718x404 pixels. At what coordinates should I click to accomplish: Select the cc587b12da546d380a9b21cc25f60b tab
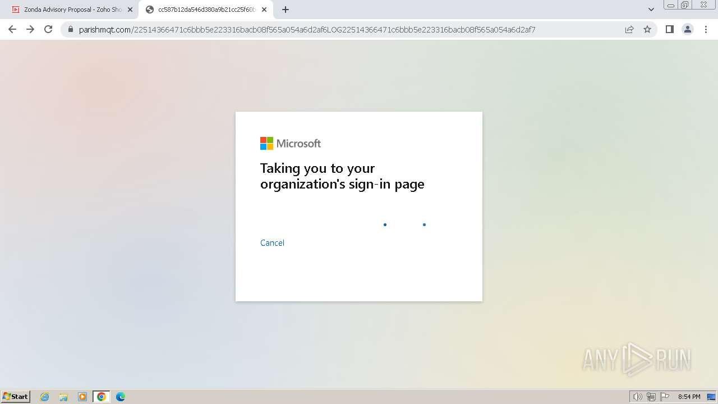206,10
